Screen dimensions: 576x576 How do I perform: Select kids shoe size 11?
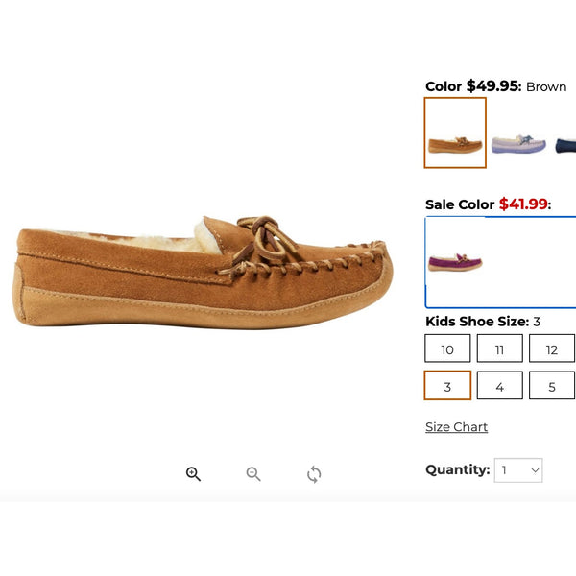(x=499, y=348)
